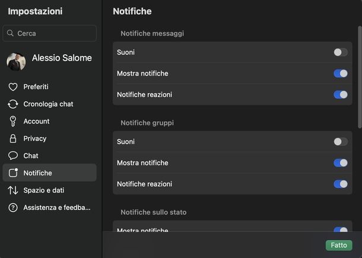Click Mostra notifiche label under Notifiche gruppi
Image resolution: width=362 pixels, height=258 pixels.
142,163
